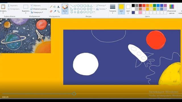Image resolution: width=182 pixels, height=102 pixels.
Task: Choose the Rounded rectangular callout shape
Action: point(85,12)
